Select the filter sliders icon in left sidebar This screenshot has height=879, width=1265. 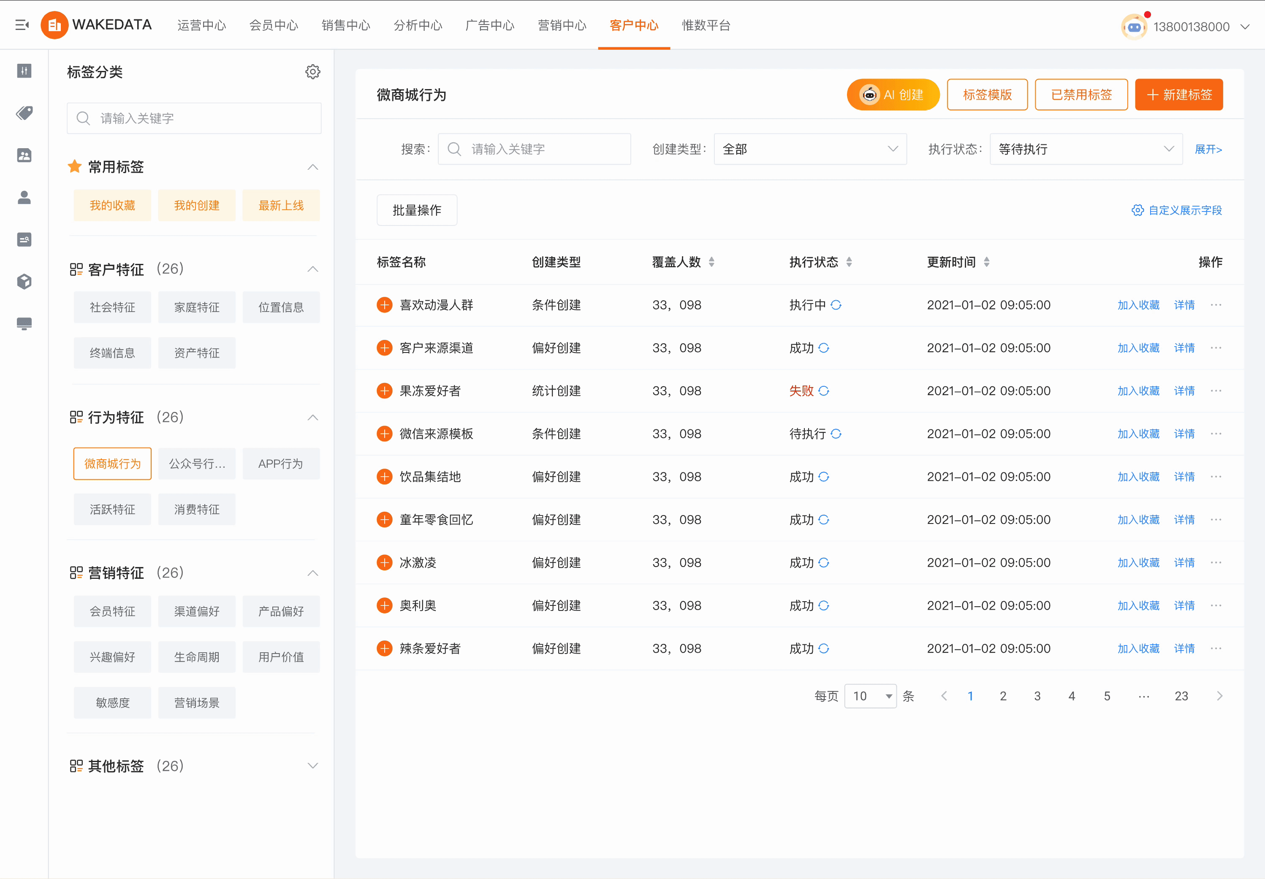pyautogui.click(x=24, y=71)
